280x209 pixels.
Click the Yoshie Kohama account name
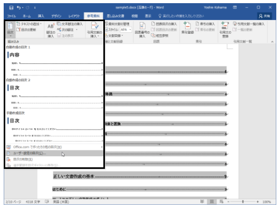(x=215, y=7)
